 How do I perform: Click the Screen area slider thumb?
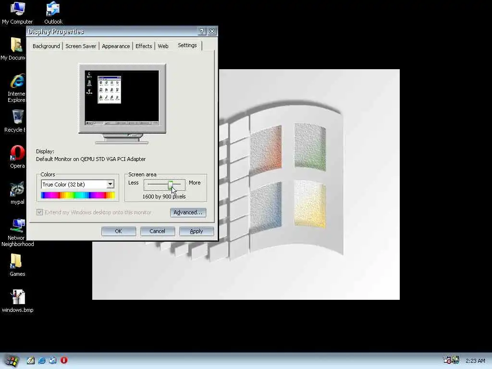[x=171, y=185]
